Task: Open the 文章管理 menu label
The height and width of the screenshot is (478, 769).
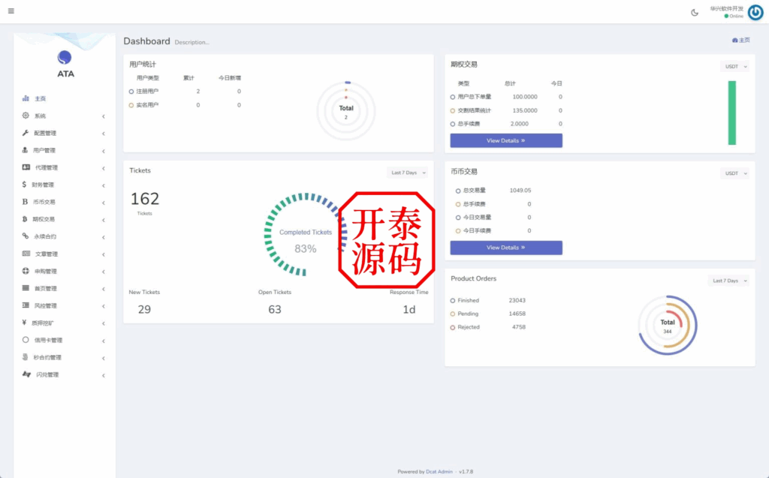Action: click(46, 254)
